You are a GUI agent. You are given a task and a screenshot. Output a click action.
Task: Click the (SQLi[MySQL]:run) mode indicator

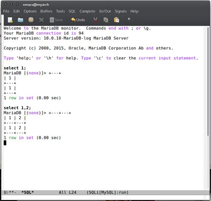108,193
